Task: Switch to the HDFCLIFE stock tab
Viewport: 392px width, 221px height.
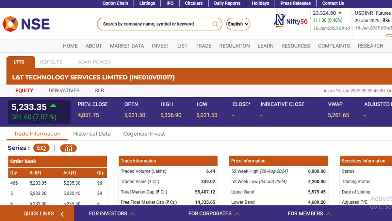Action: click(51, 62)
